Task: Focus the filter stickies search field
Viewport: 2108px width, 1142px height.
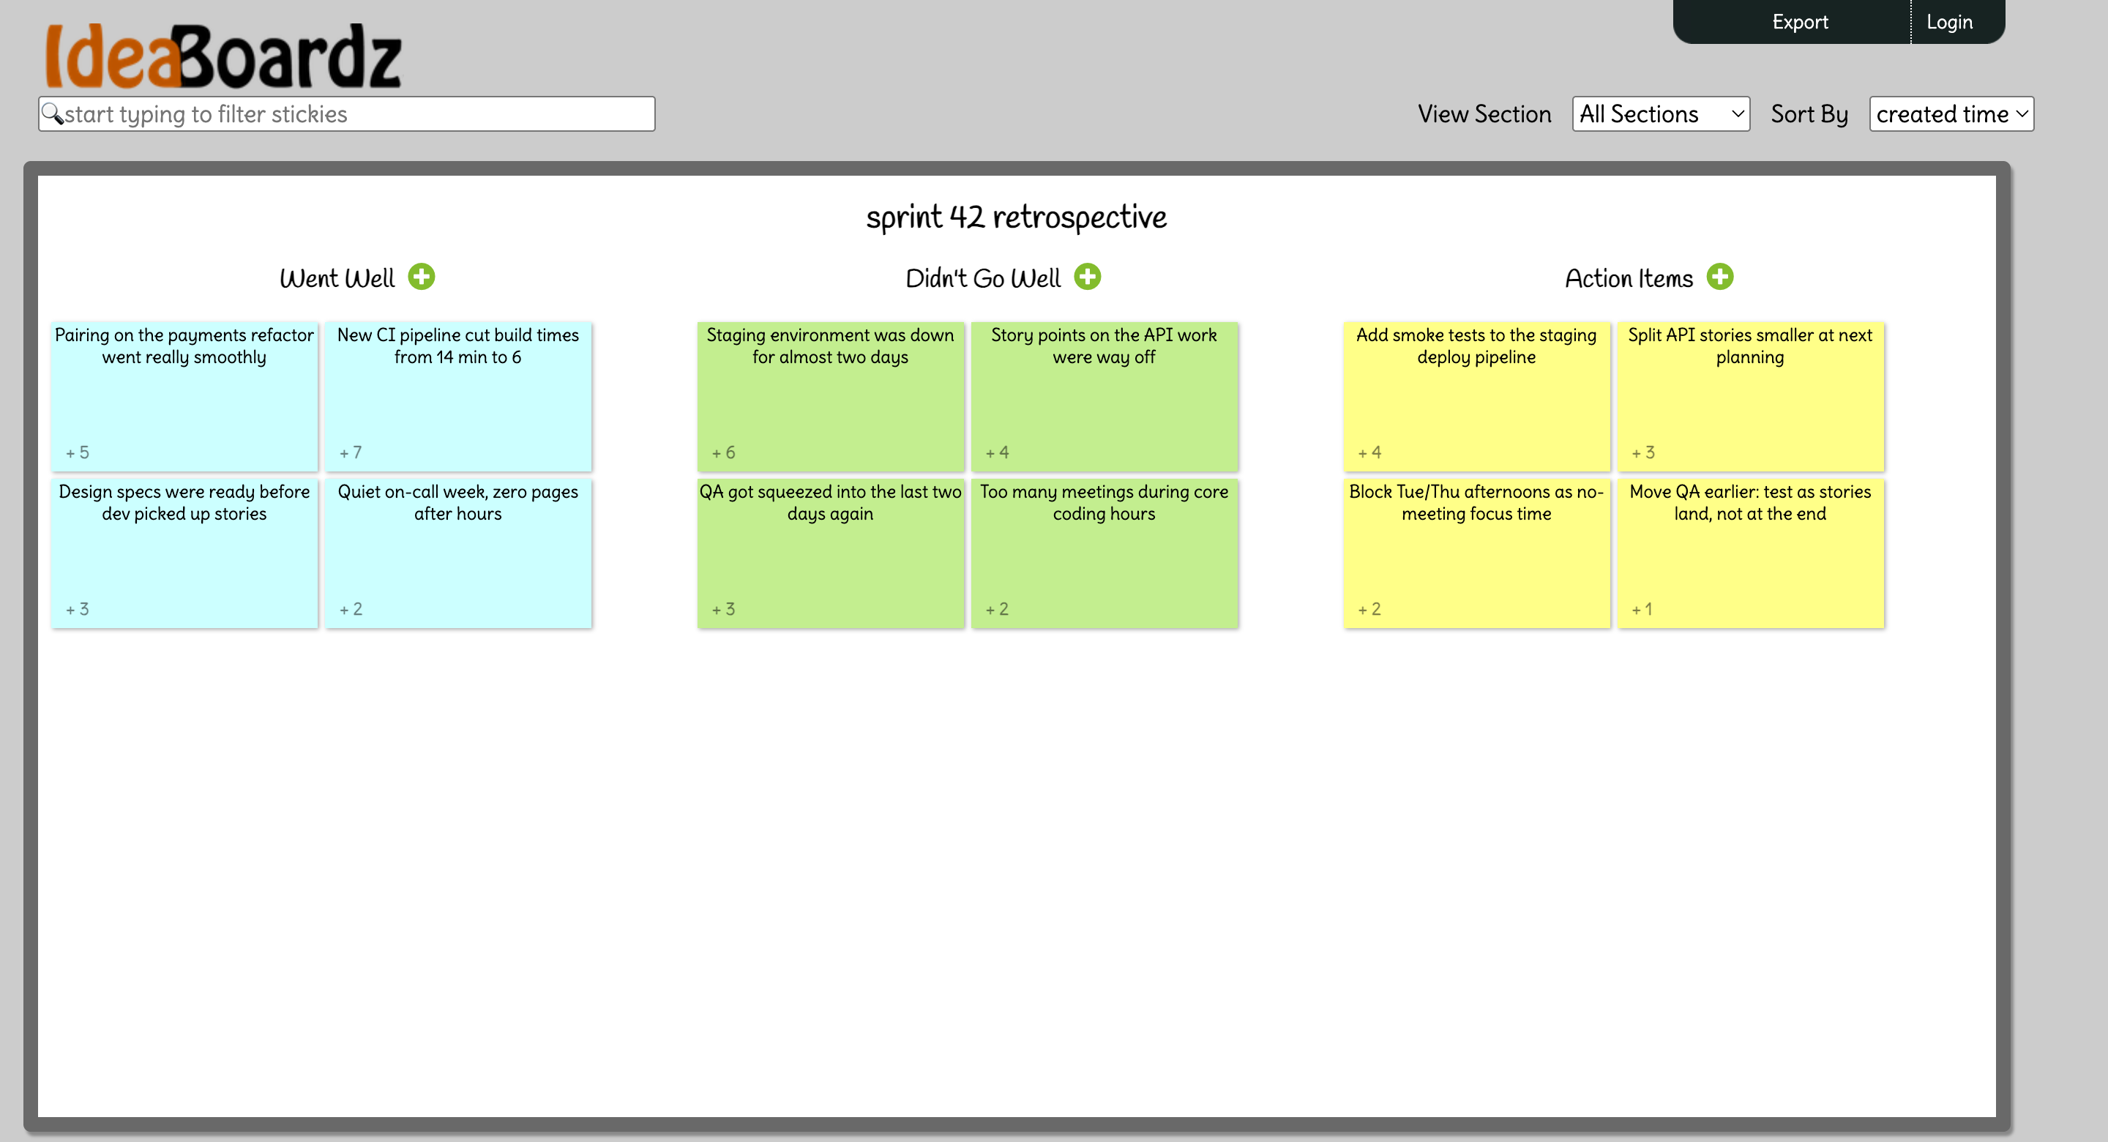Action: point(346,113)
